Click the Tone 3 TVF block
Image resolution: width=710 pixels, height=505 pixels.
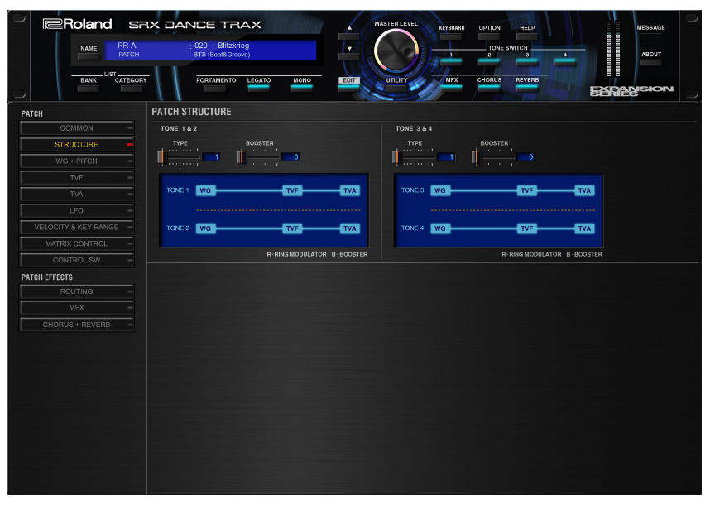[x=526, y=190]
